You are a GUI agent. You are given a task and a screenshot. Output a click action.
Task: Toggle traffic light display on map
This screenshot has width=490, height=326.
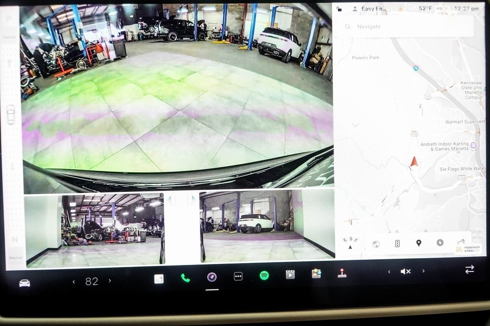(x=397, y=243)
